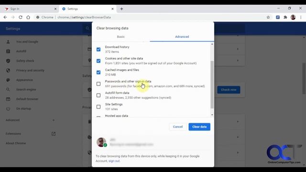Viewport: 306px width, 172px height.
Task: Click the Check now button
Action: [x=229, y=90]
